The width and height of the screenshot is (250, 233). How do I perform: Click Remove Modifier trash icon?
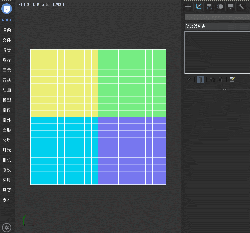220,80
